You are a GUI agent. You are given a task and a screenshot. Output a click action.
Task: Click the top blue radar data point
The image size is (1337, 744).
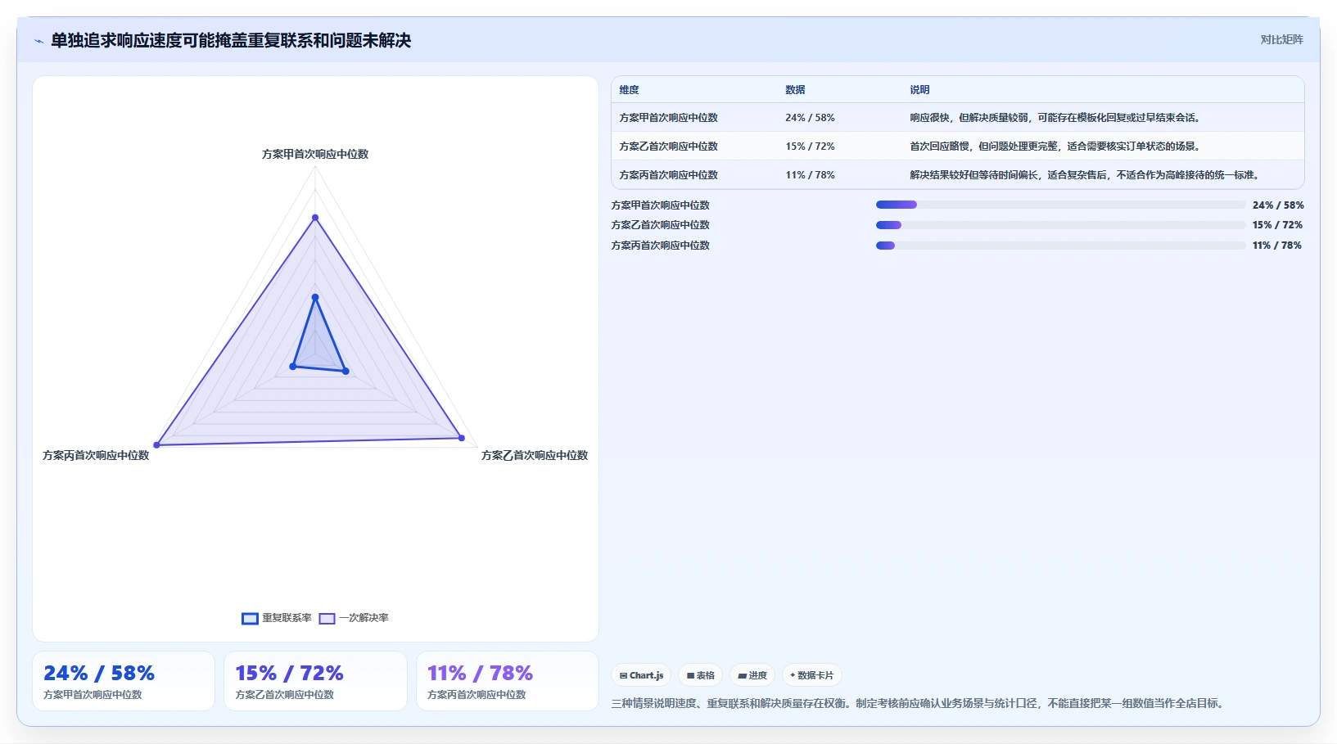(315, 297)
